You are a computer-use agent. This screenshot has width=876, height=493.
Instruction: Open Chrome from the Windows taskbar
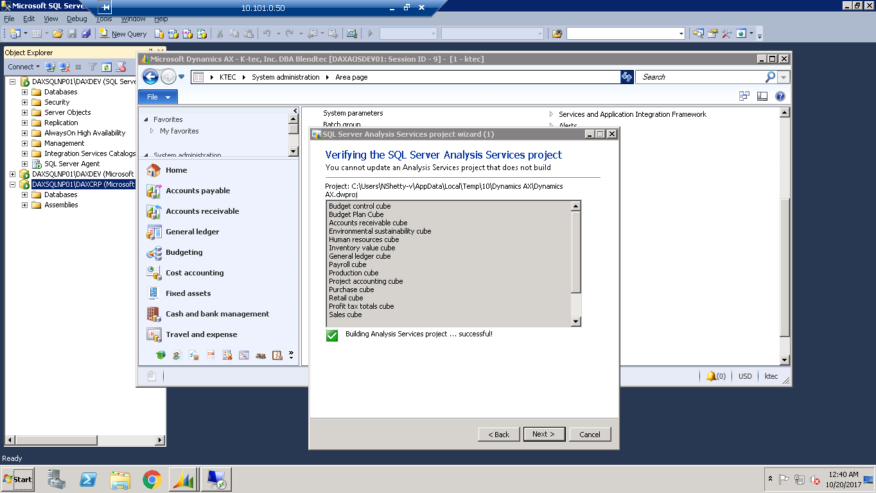coord(152,480)
